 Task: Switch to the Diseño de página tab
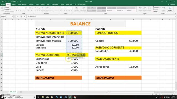click(22, 4)
